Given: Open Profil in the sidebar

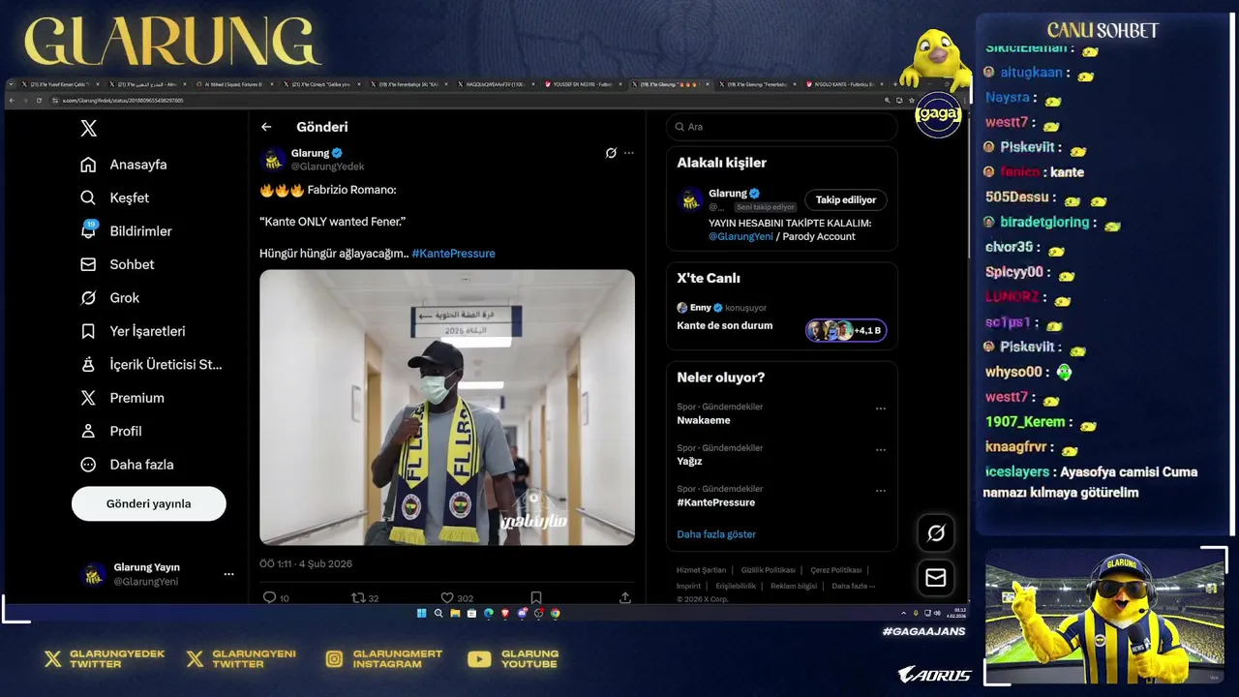Looking at the screenshot, I should coord(110,431).
